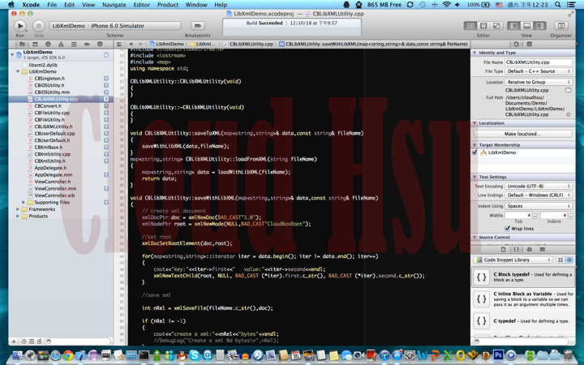Open the Edit menu
This screenshot has width=584, height=365.
point(69,5)
